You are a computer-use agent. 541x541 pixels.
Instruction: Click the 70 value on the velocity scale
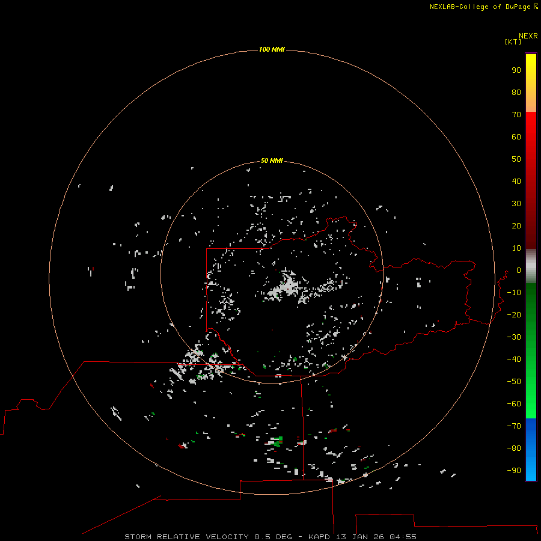[x=516, y=115]
